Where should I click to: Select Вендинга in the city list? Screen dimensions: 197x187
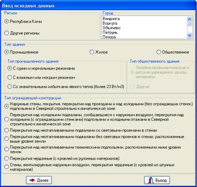point(111,19)
